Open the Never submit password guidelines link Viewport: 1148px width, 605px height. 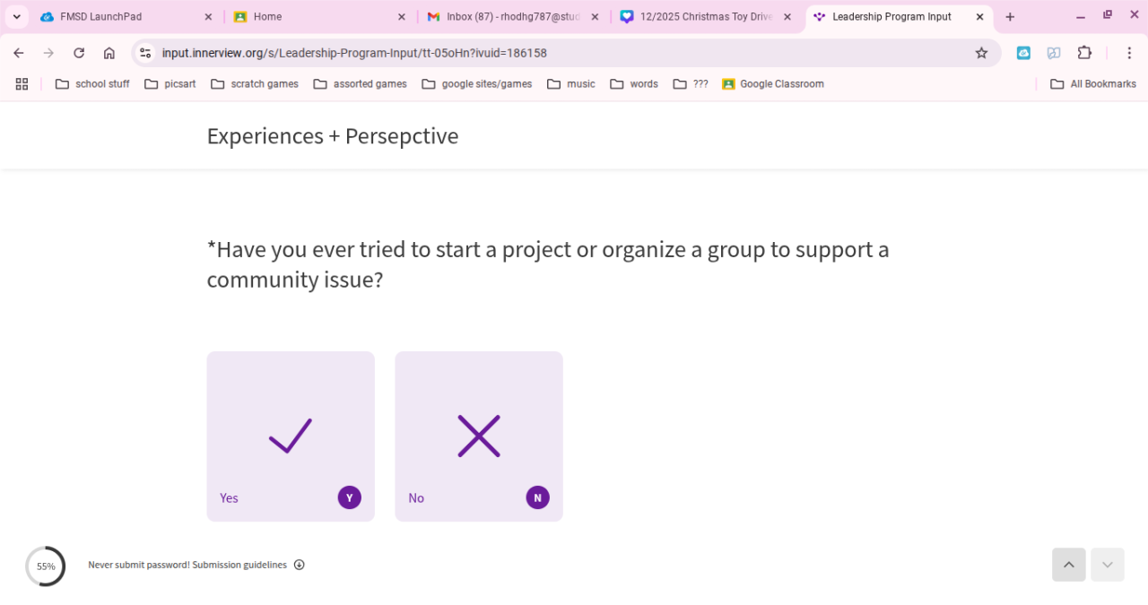click(187, 565)
